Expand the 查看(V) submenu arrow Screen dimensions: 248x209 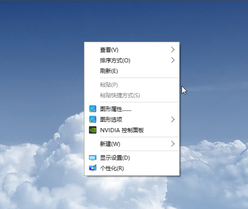[x=173, y=50]
